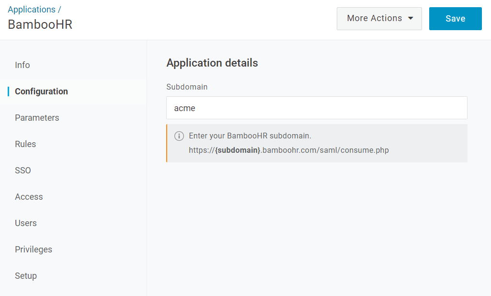Open the Access tab
Screen dimensions: 491x296
click(29, 197)
